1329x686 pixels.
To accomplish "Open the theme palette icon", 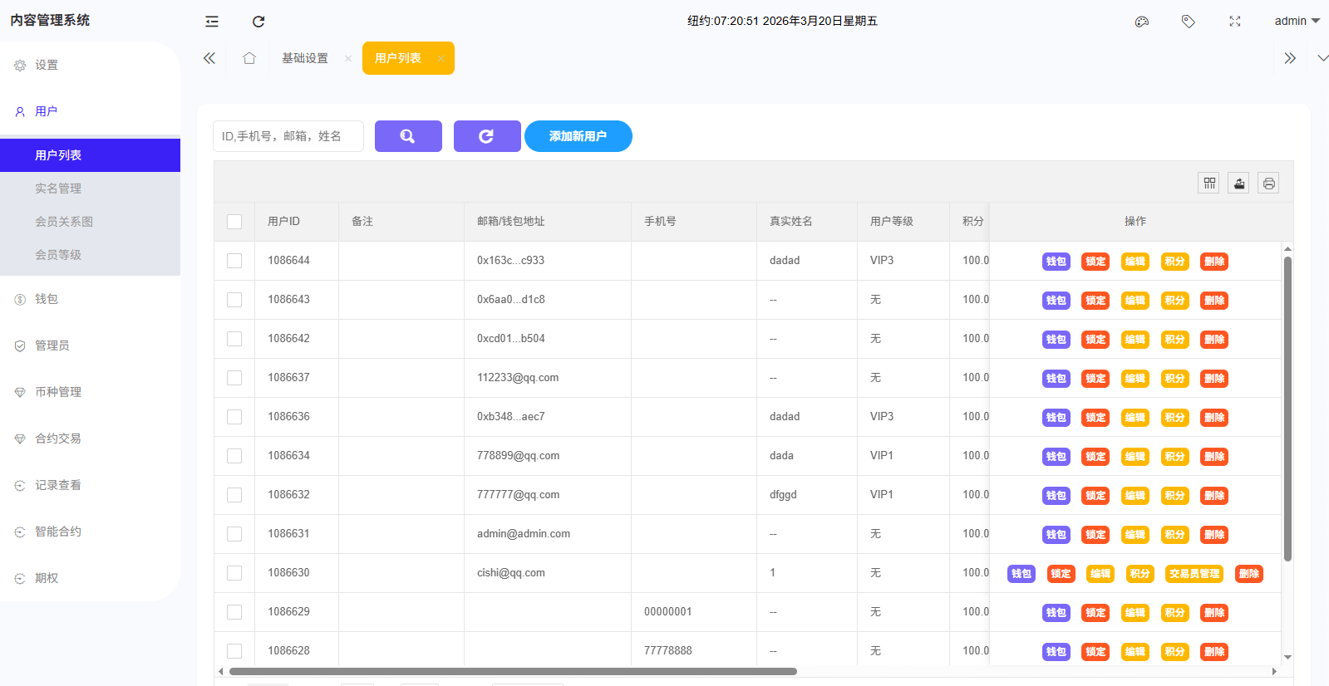I will [1142, 22].
